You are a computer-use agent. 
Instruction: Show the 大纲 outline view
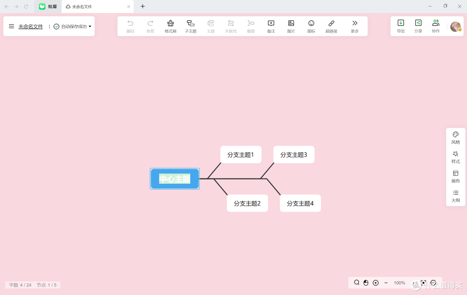455,196
